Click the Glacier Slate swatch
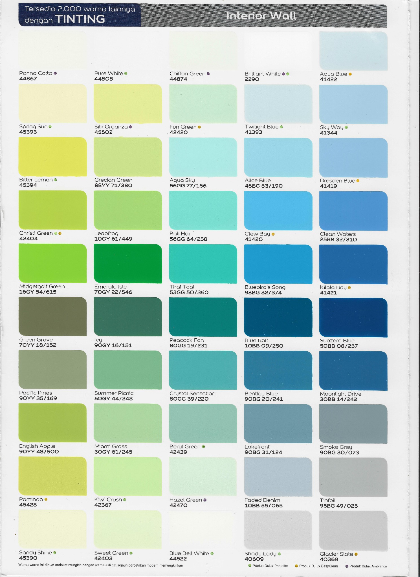The image size is (420, 577). pyautogui.click(x=353, y=530)
